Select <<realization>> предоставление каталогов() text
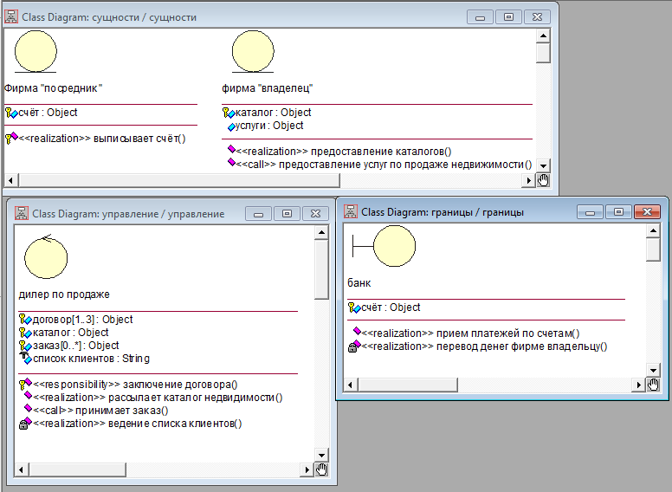 344,152
